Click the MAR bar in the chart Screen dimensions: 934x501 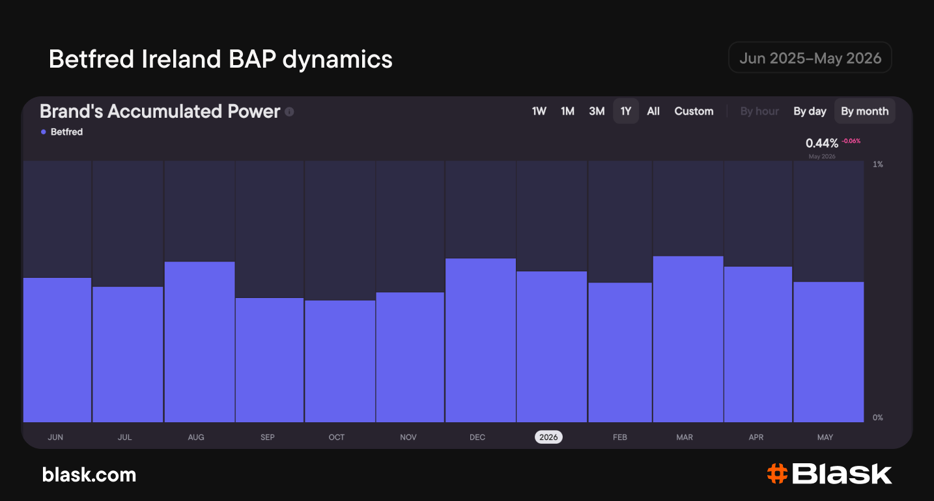[688, 339]
